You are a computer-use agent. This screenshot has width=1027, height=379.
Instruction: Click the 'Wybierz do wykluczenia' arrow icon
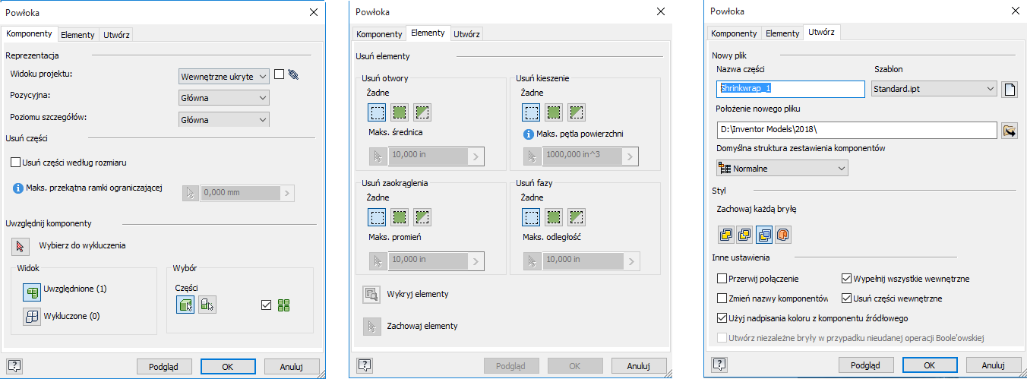click(21, 246)
